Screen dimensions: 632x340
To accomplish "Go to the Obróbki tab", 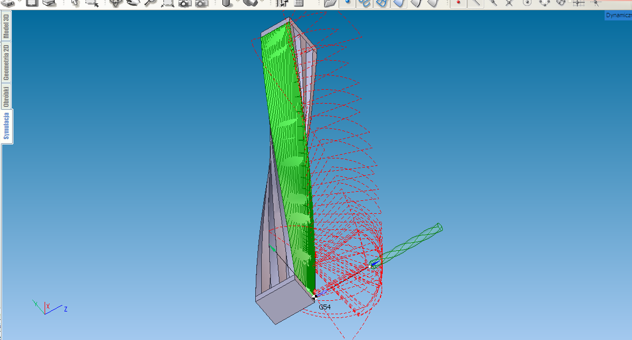I will [x=6, y=97].
